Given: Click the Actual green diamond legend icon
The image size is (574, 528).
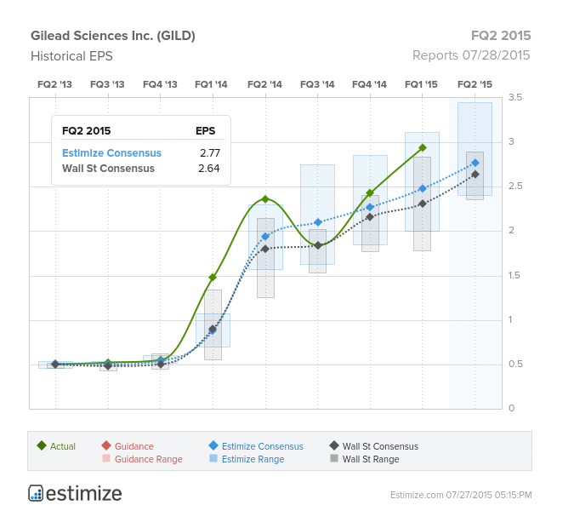Looking at the screenshot, I should [42, 445].
